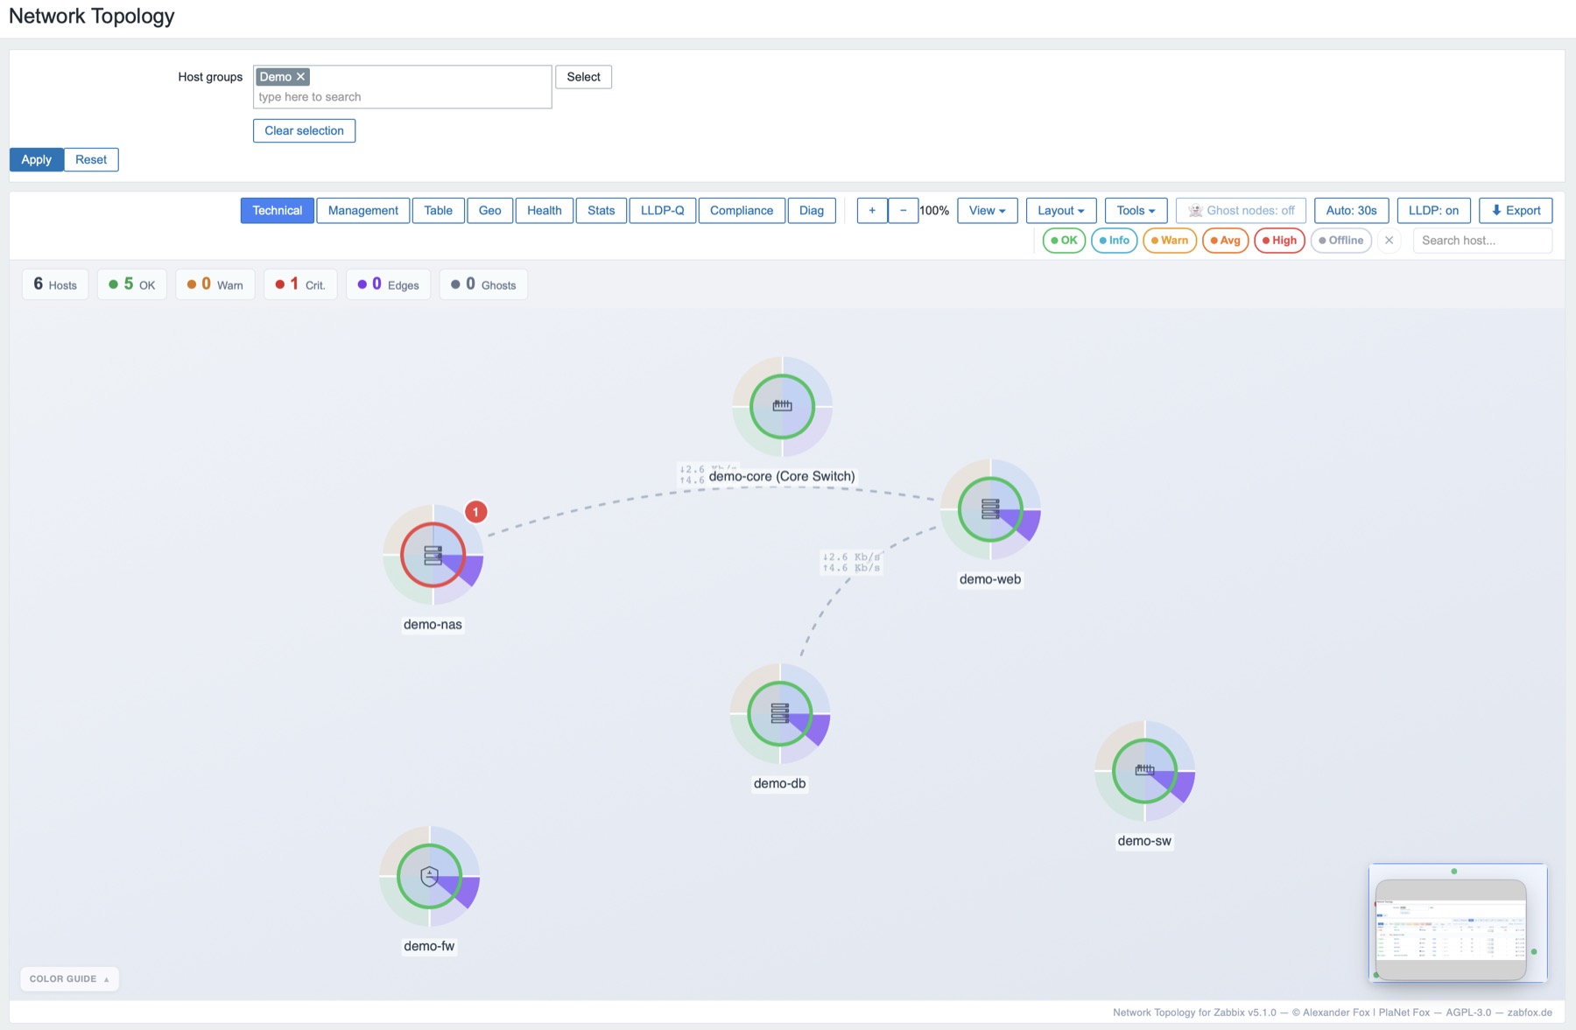Click the 6 Hosts counter
1576x1030 pixels.
[x=55, y=284]
